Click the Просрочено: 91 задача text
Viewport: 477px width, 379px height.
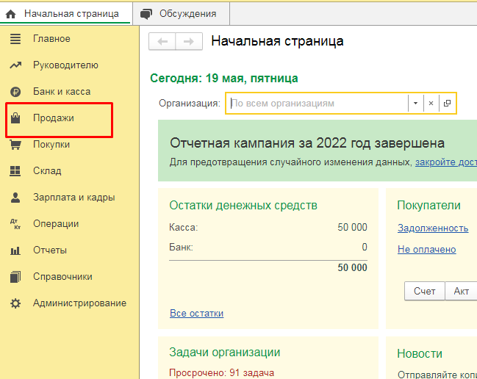(x=221, y=373)
